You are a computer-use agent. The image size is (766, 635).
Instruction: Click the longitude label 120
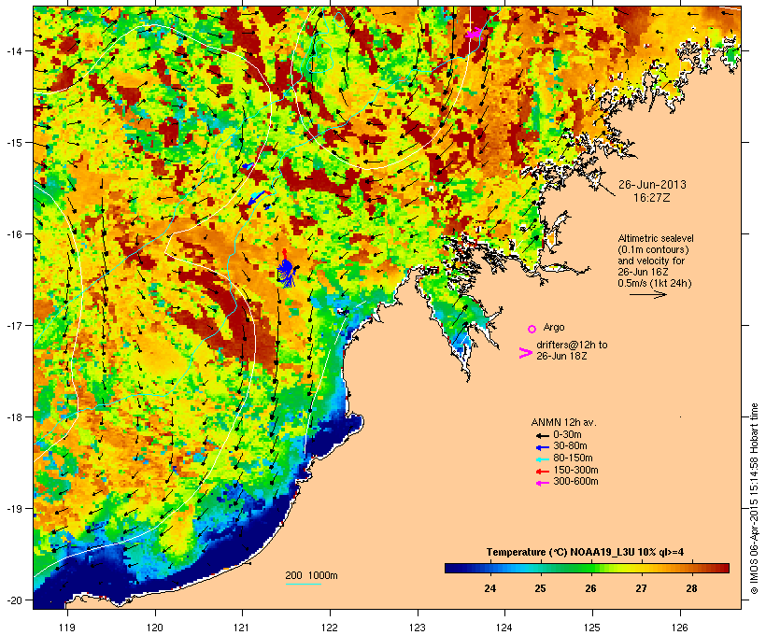[155, 628]
